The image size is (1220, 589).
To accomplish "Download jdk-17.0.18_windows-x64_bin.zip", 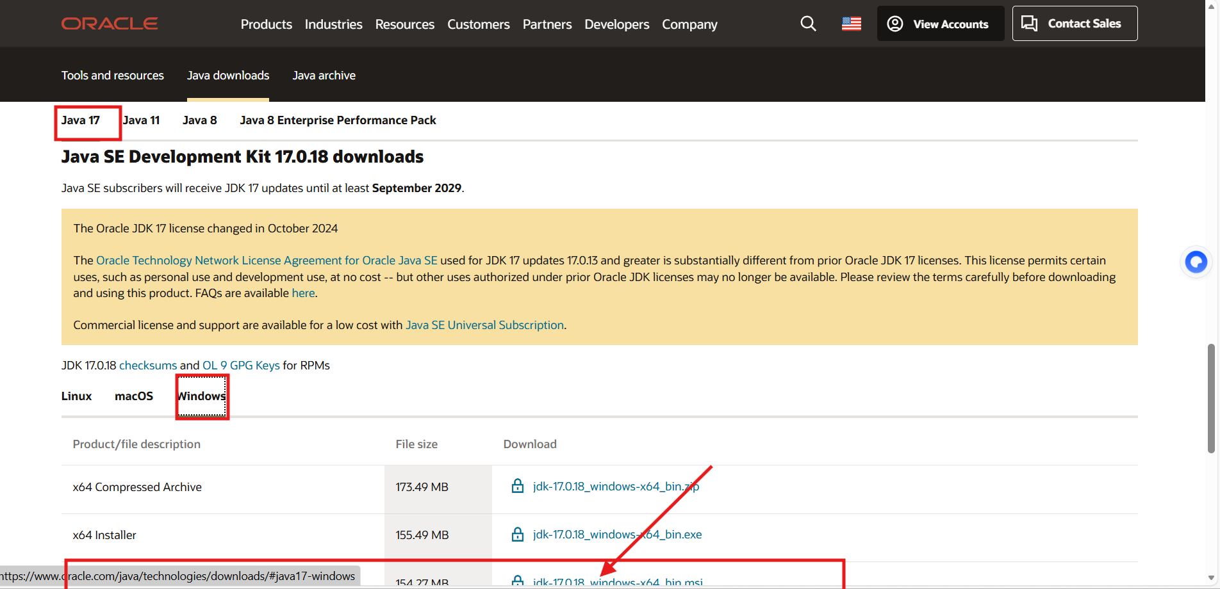I will (x=616, y=487).
